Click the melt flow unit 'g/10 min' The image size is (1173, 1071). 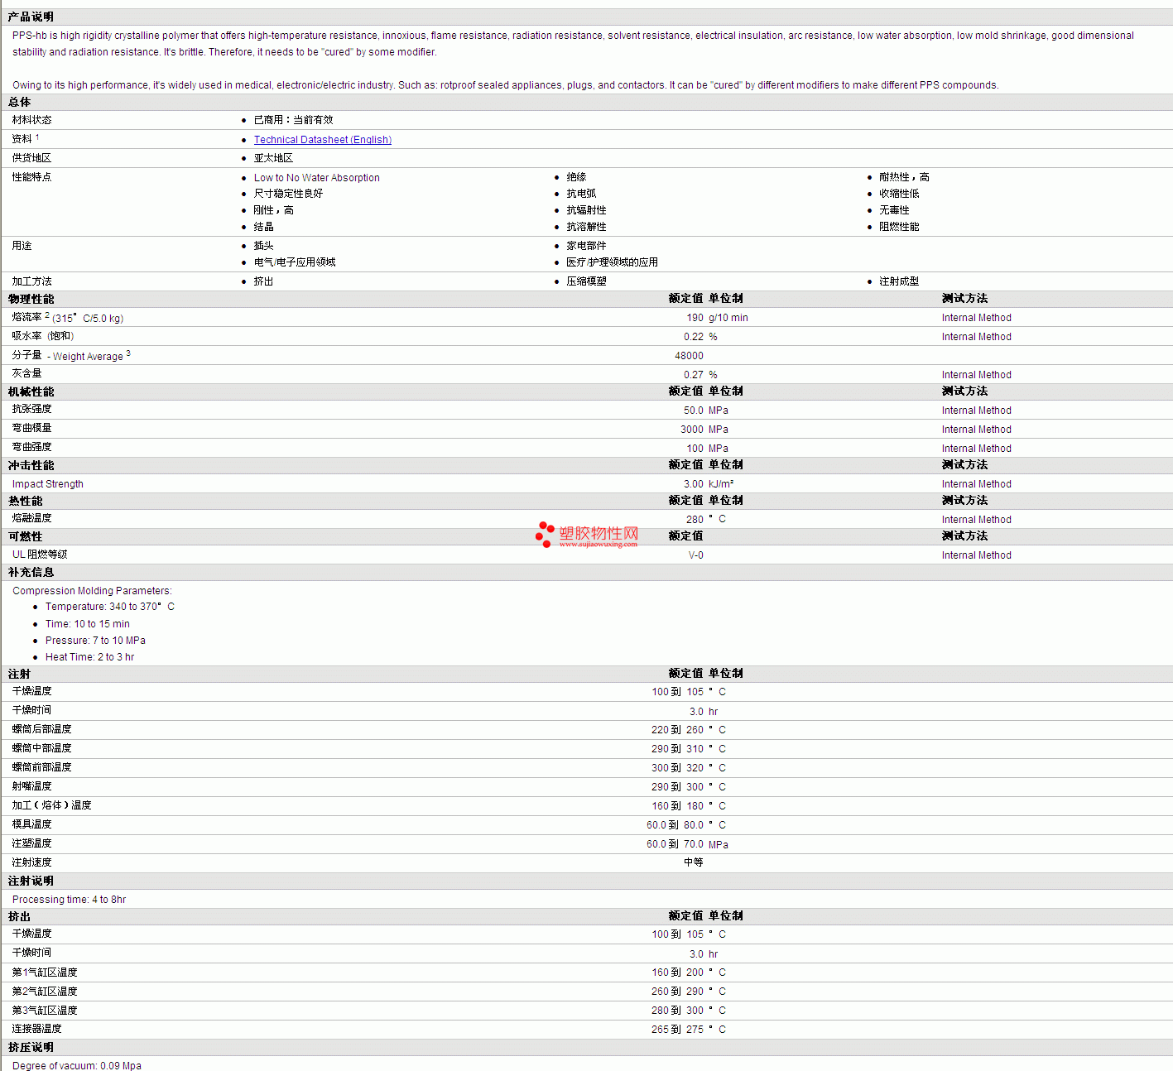pyautogui.click(x=728, y=318)
